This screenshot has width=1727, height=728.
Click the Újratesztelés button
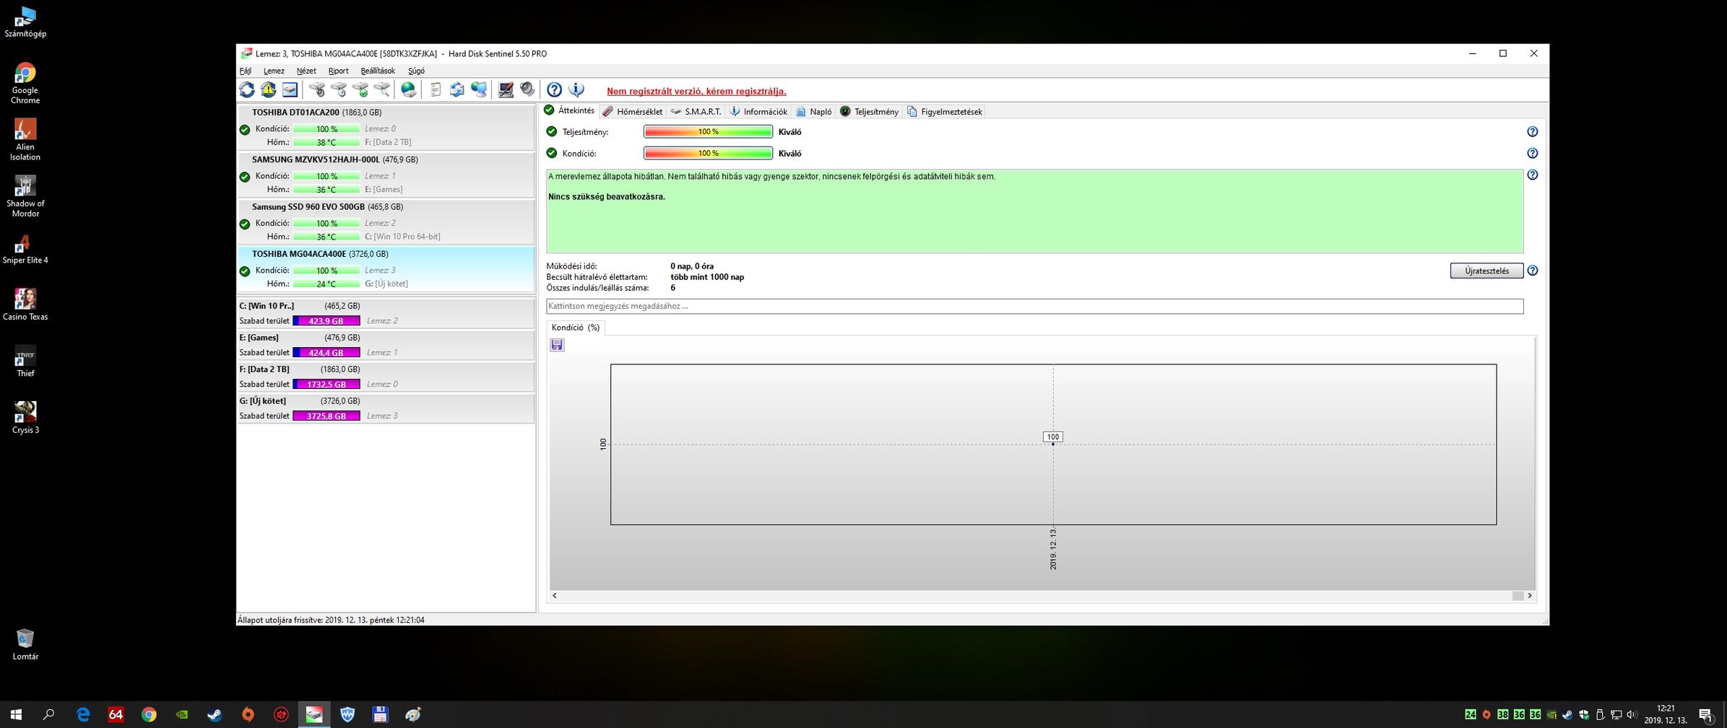pyautogui.click(x=1486, y=271)
